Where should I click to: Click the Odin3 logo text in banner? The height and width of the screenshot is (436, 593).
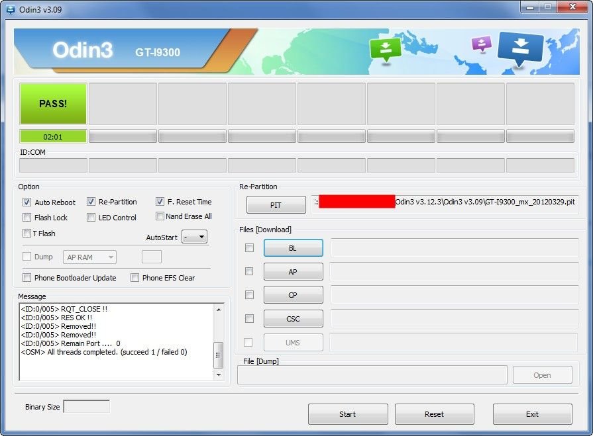(82, 50)
